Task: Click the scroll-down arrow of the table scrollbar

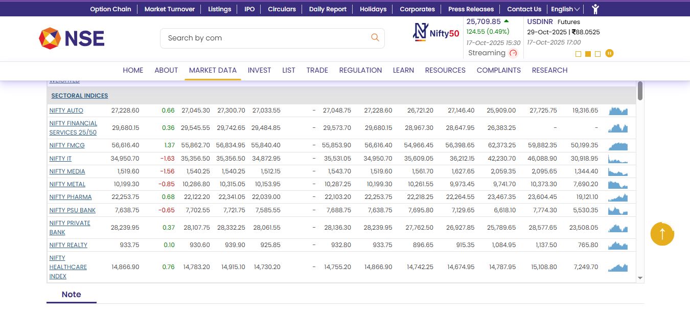Action: point(640,278)
